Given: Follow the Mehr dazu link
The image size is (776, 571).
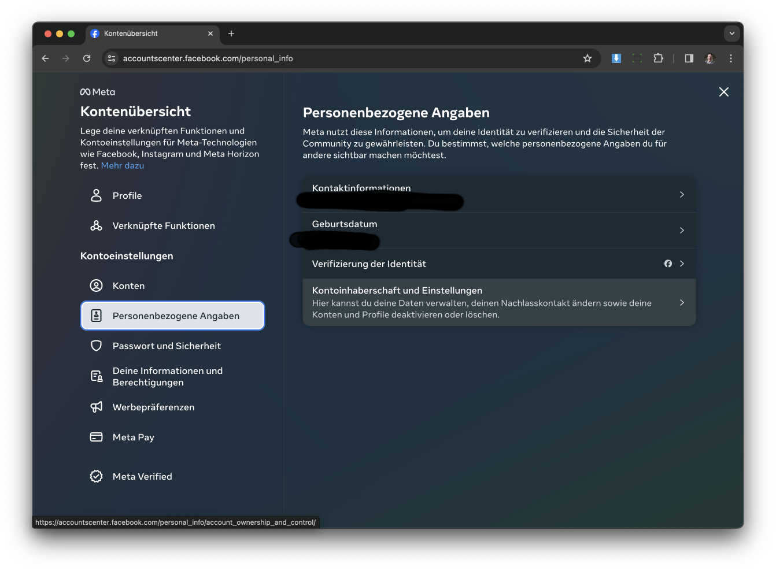Looking at the screenshot, I should pyautogui.click(x=123, y=165).
